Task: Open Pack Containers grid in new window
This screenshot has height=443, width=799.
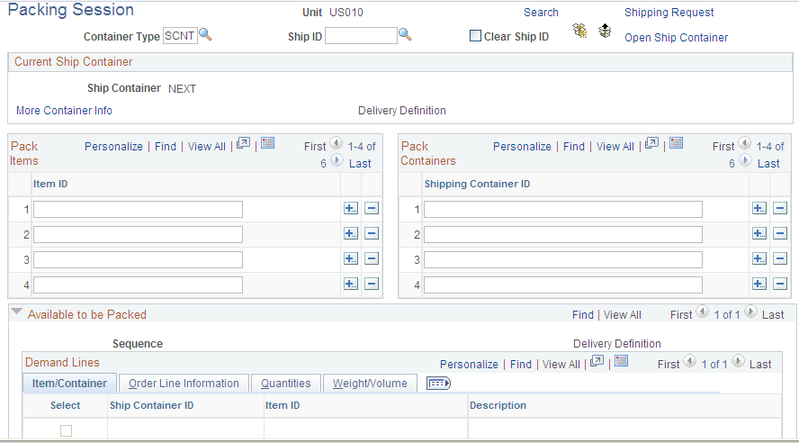Action: 651,143
